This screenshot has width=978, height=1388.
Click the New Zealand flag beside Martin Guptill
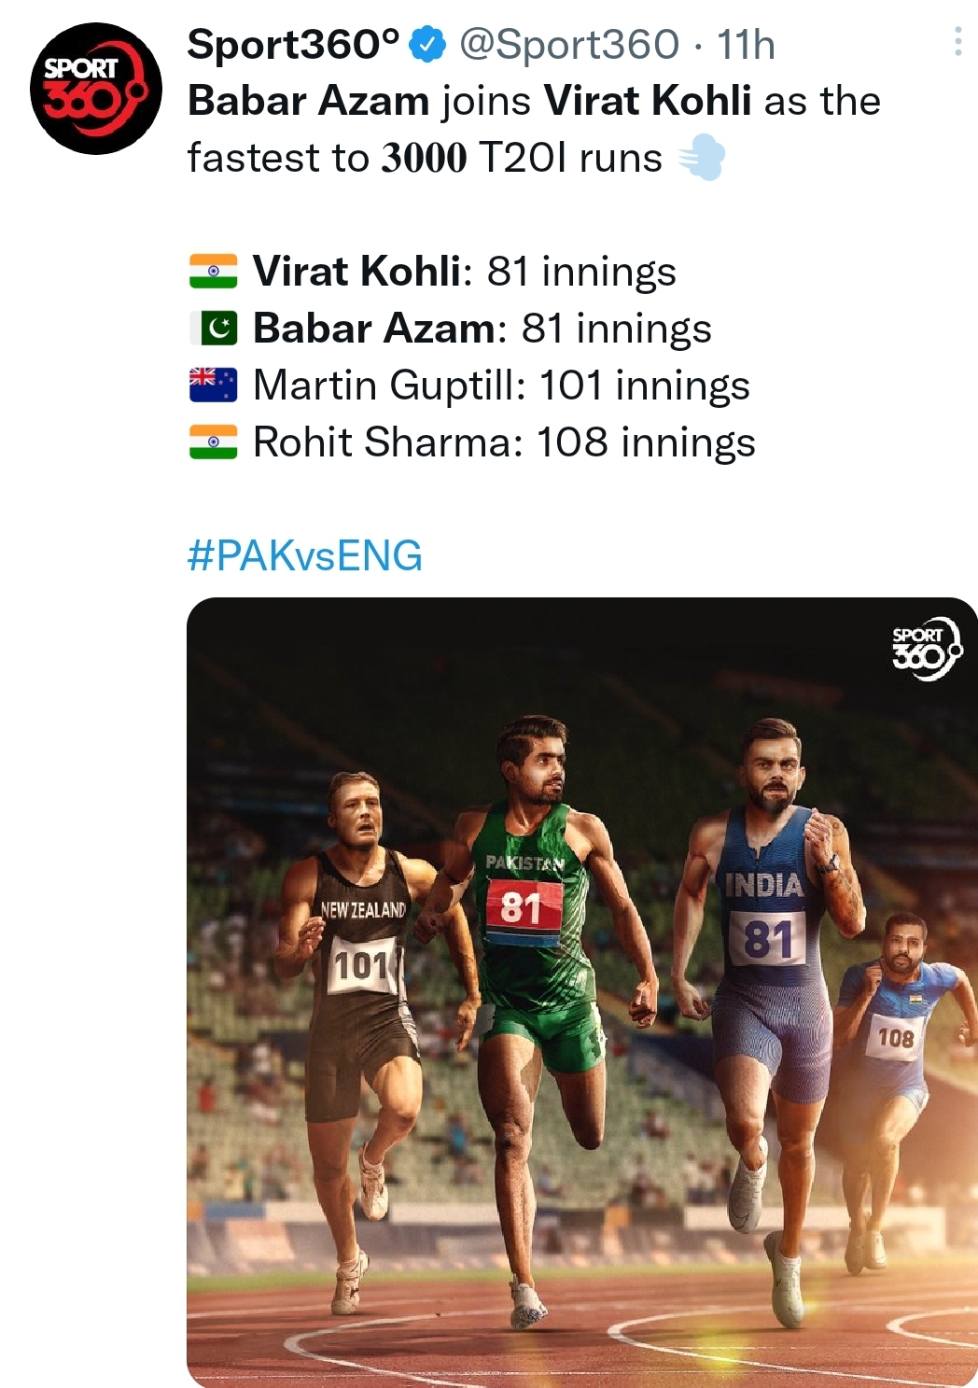(x=213, y=385)
